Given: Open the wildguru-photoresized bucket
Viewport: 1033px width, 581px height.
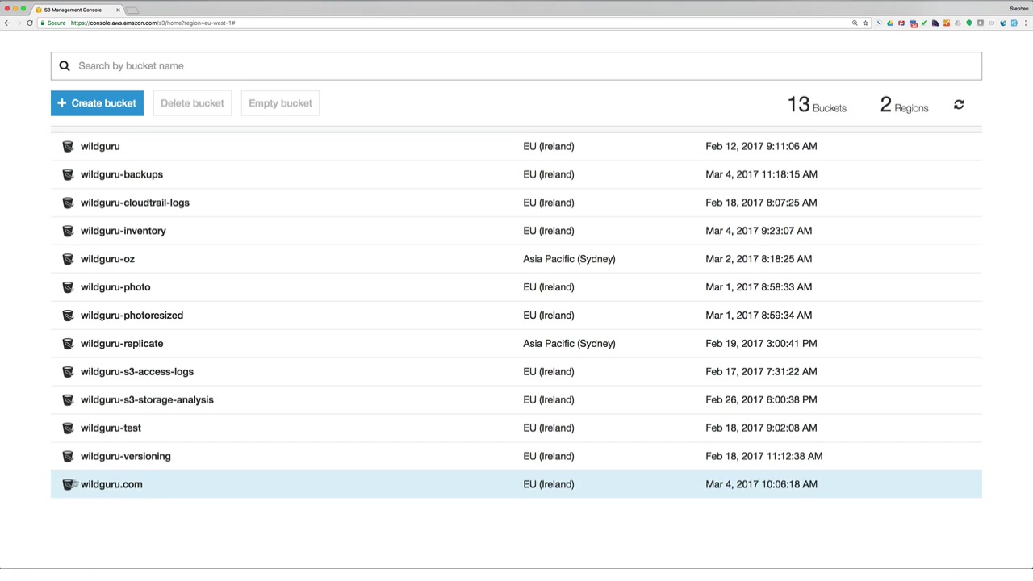Looking at the screenshot, I should pyautogui.click(x=132, y=316).
